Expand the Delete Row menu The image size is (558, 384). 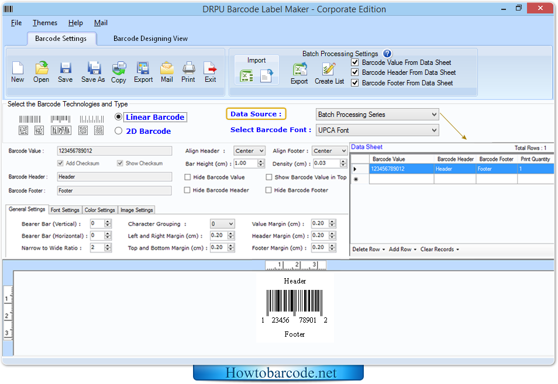368,249
